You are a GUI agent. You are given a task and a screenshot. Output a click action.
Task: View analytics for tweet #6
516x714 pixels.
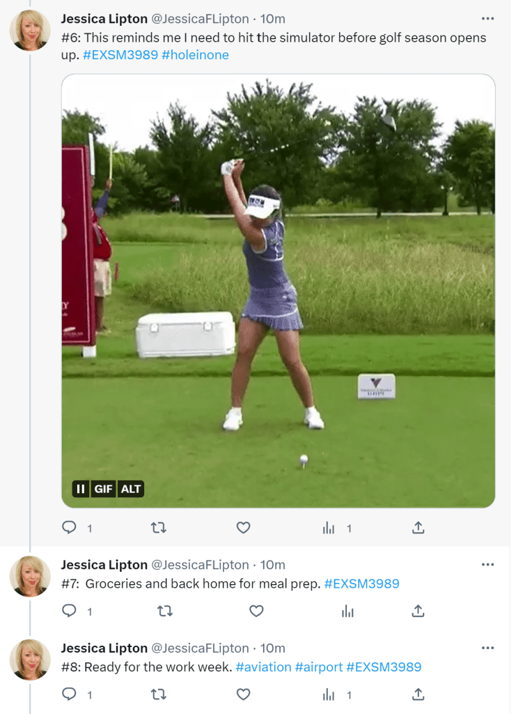click(x=329, y=528)
